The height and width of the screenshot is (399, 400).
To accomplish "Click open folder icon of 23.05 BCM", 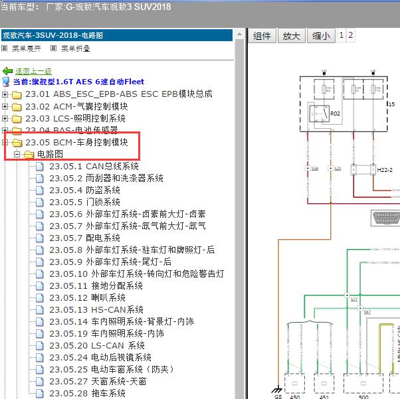I will [x=17, y=143].
